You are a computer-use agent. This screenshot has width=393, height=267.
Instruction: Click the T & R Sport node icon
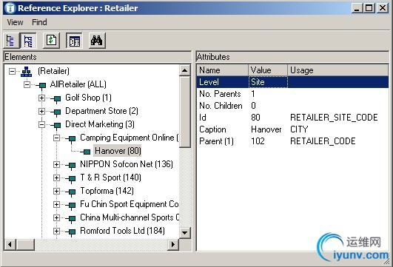coord(72,178)
